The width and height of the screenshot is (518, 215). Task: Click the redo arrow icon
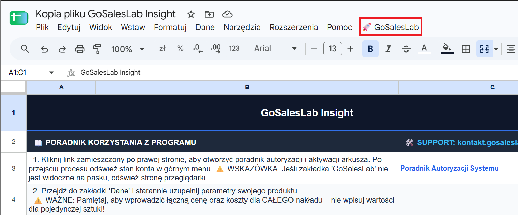[x=62, y=49]
